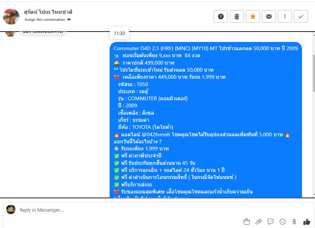The image size is (315, 228).
Task: Star this conversation with the orange star
Action: pos(253,16)
